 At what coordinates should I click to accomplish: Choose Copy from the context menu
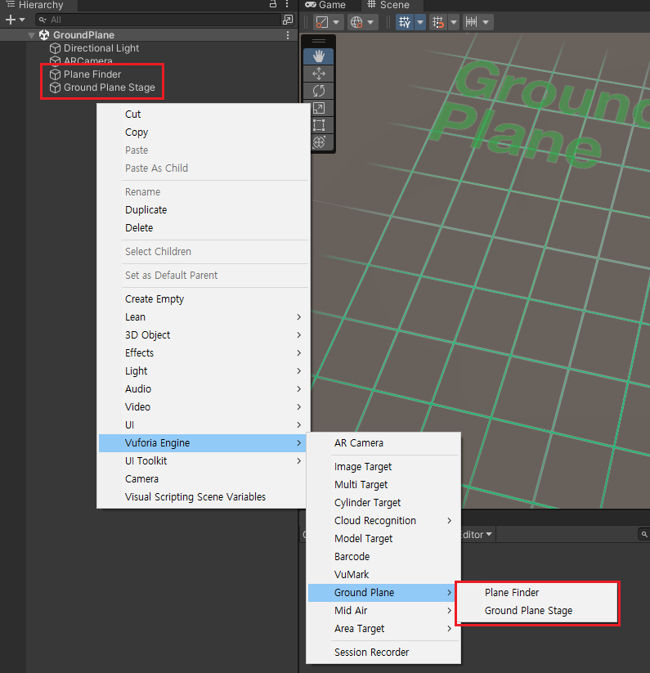(x=202, y=132)
